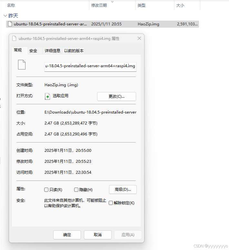Viewport: 229px width, 250px height.
Task: Click the open-with app icon with green arrow
Action: pyautogui.click(x=47, y=96)
